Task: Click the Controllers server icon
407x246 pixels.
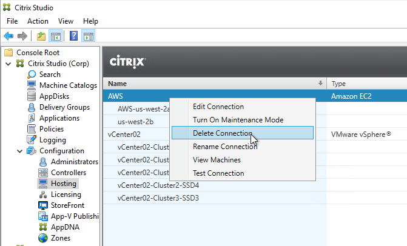Action: pyautogui.click(x=43, y=173)
